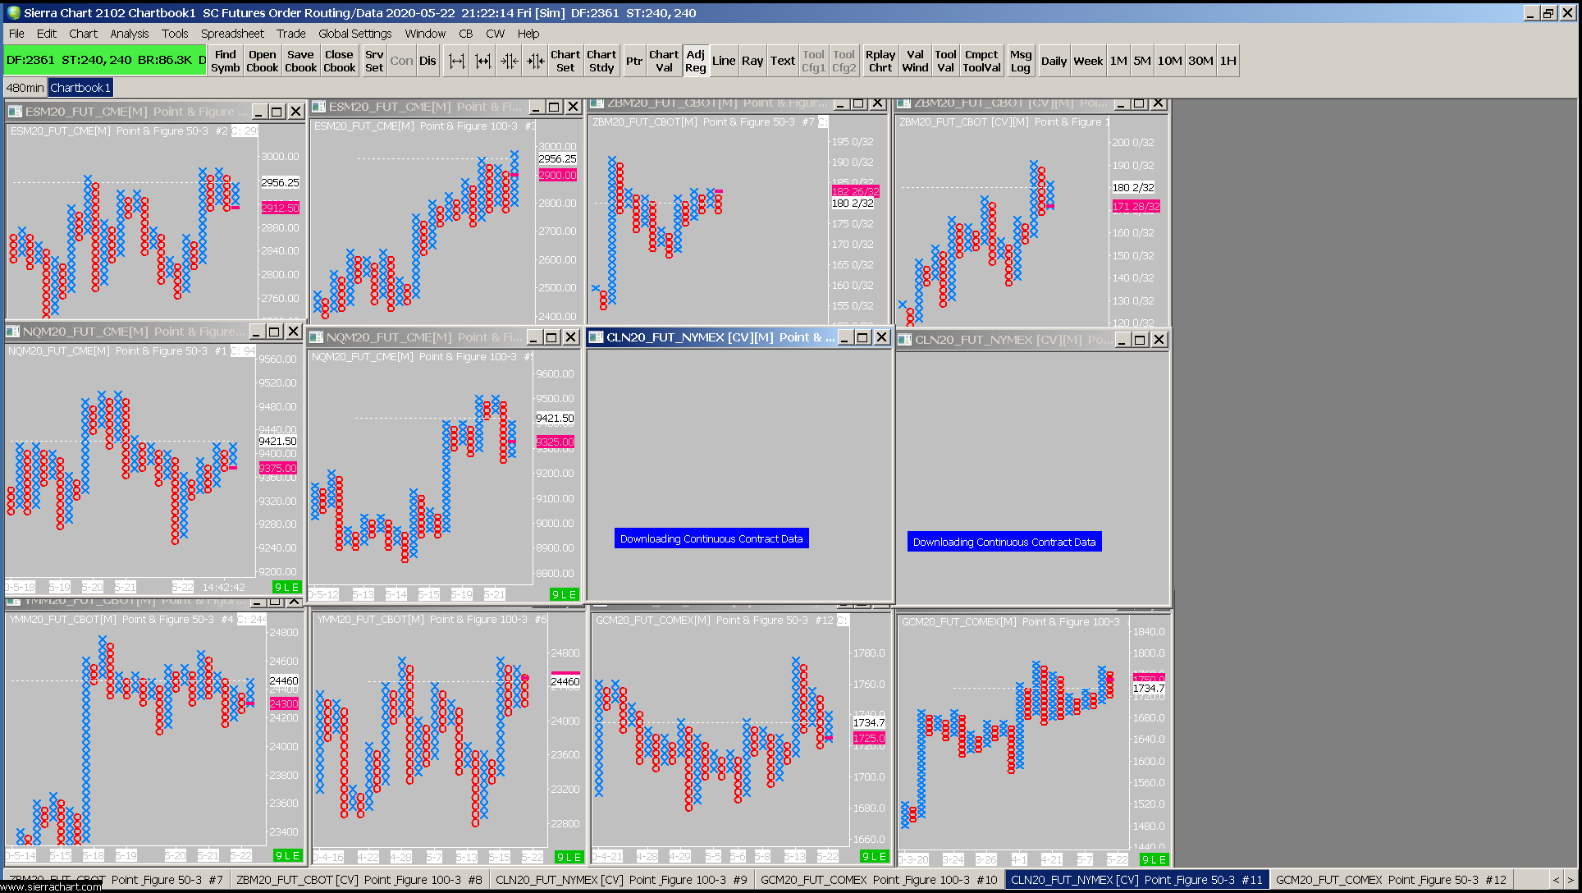Open the Trade menu
The height and width of the screenshot is (893, 1582).
pyautogui.click(x=290, y=34)
